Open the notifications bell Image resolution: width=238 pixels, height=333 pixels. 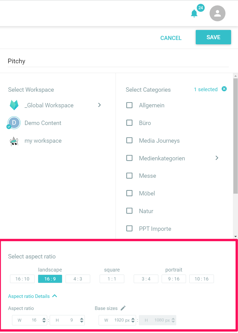click(x=194, y=13)
